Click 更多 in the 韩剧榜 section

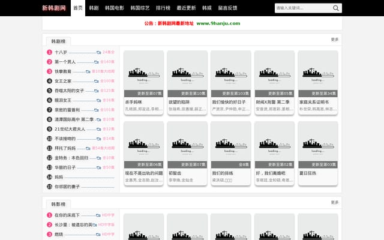[x=335, y=40]
